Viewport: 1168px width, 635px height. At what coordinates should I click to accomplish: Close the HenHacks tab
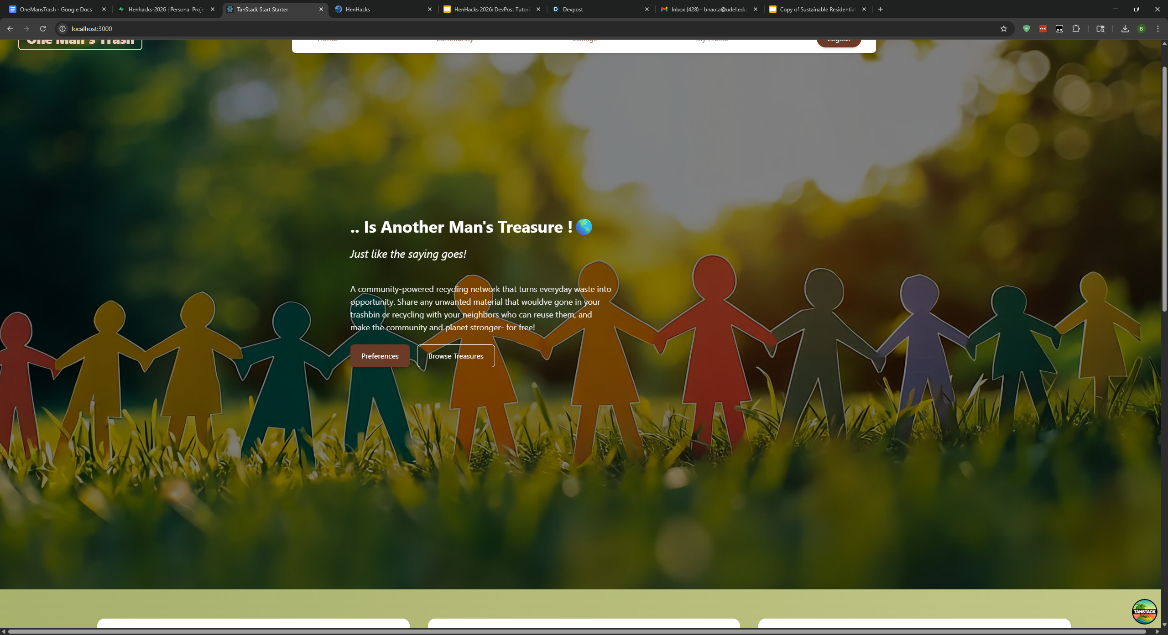click(429, 9)
